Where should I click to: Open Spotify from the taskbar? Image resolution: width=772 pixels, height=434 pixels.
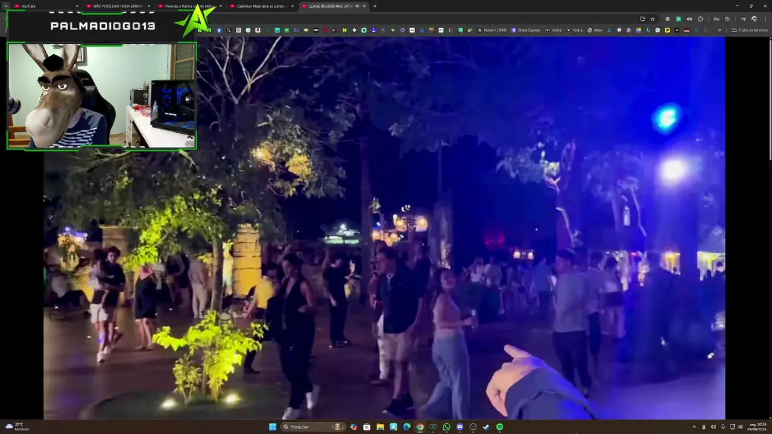click(x=499, y=427)
